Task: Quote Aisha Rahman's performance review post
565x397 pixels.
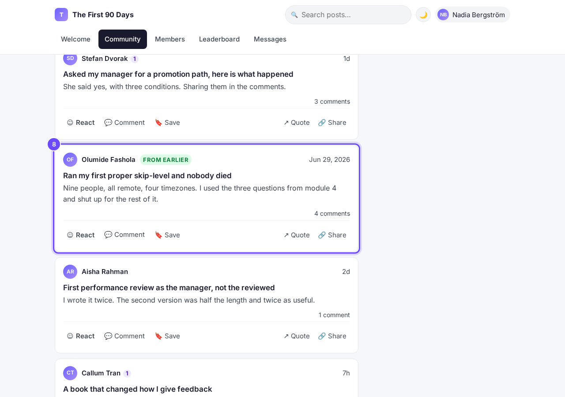Action: (x=297, y=336)
